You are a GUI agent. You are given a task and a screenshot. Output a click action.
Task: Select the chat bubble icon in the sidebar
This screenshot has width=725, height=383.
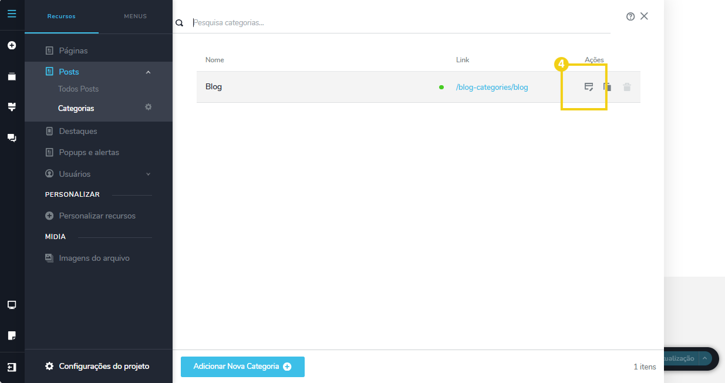[12, 137]
